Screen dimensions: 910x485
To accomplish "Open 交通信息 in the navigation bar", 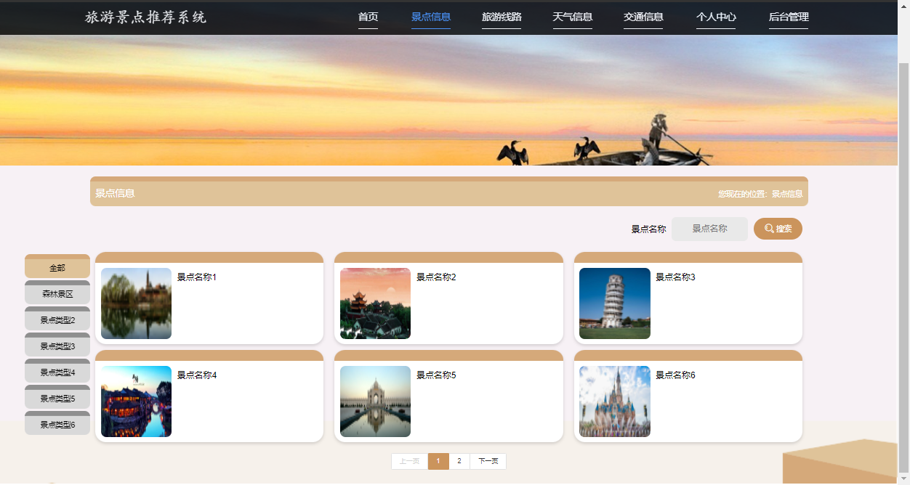I will click(x=643, y=17).
